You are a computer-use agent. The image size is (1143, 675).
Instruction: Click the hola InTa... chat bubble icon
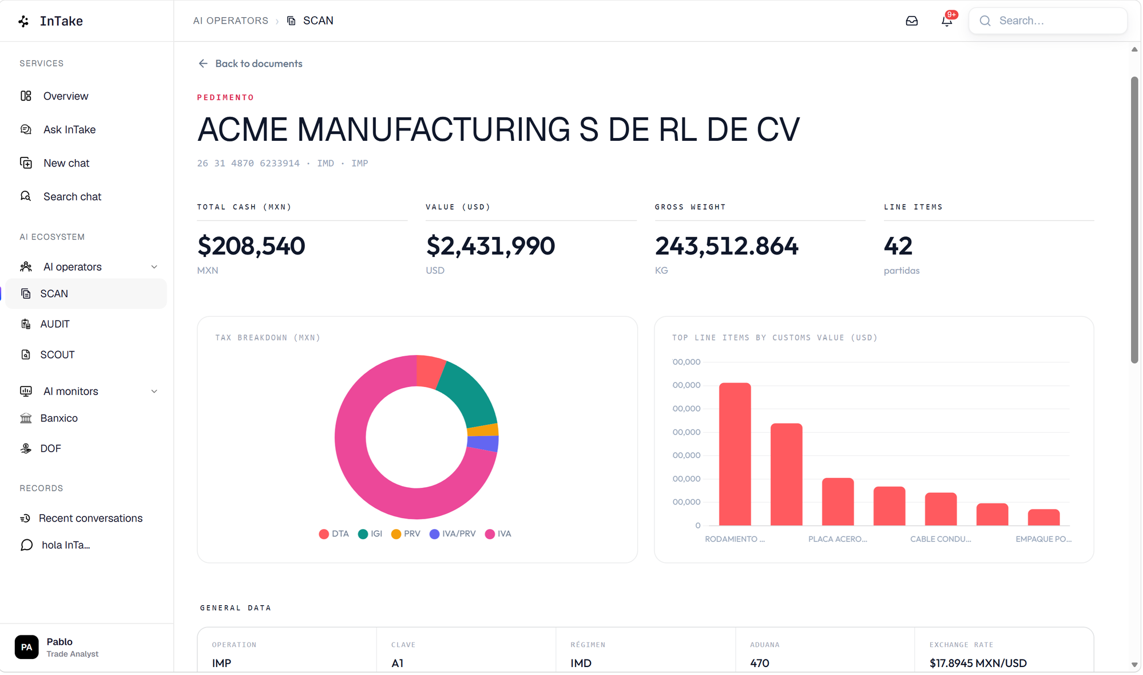(27, 546)
